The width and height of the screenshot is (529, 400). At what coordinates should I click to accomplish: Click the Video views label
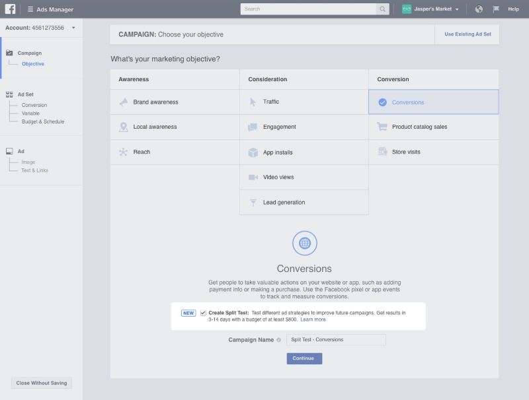coord(278,177)
